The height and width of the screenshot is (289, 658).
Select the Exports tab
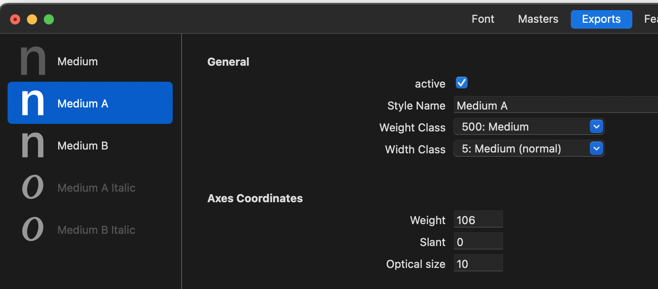(601, 19)
